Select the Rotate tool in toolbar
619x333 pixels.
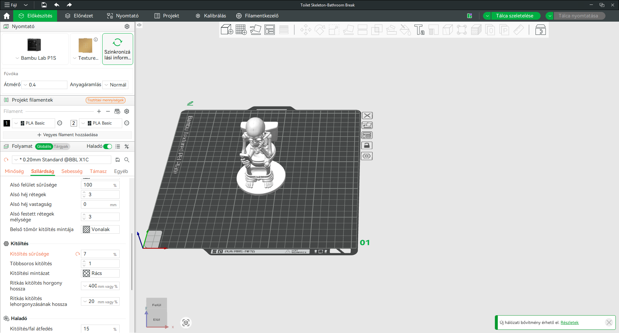[x=320, y=30]
